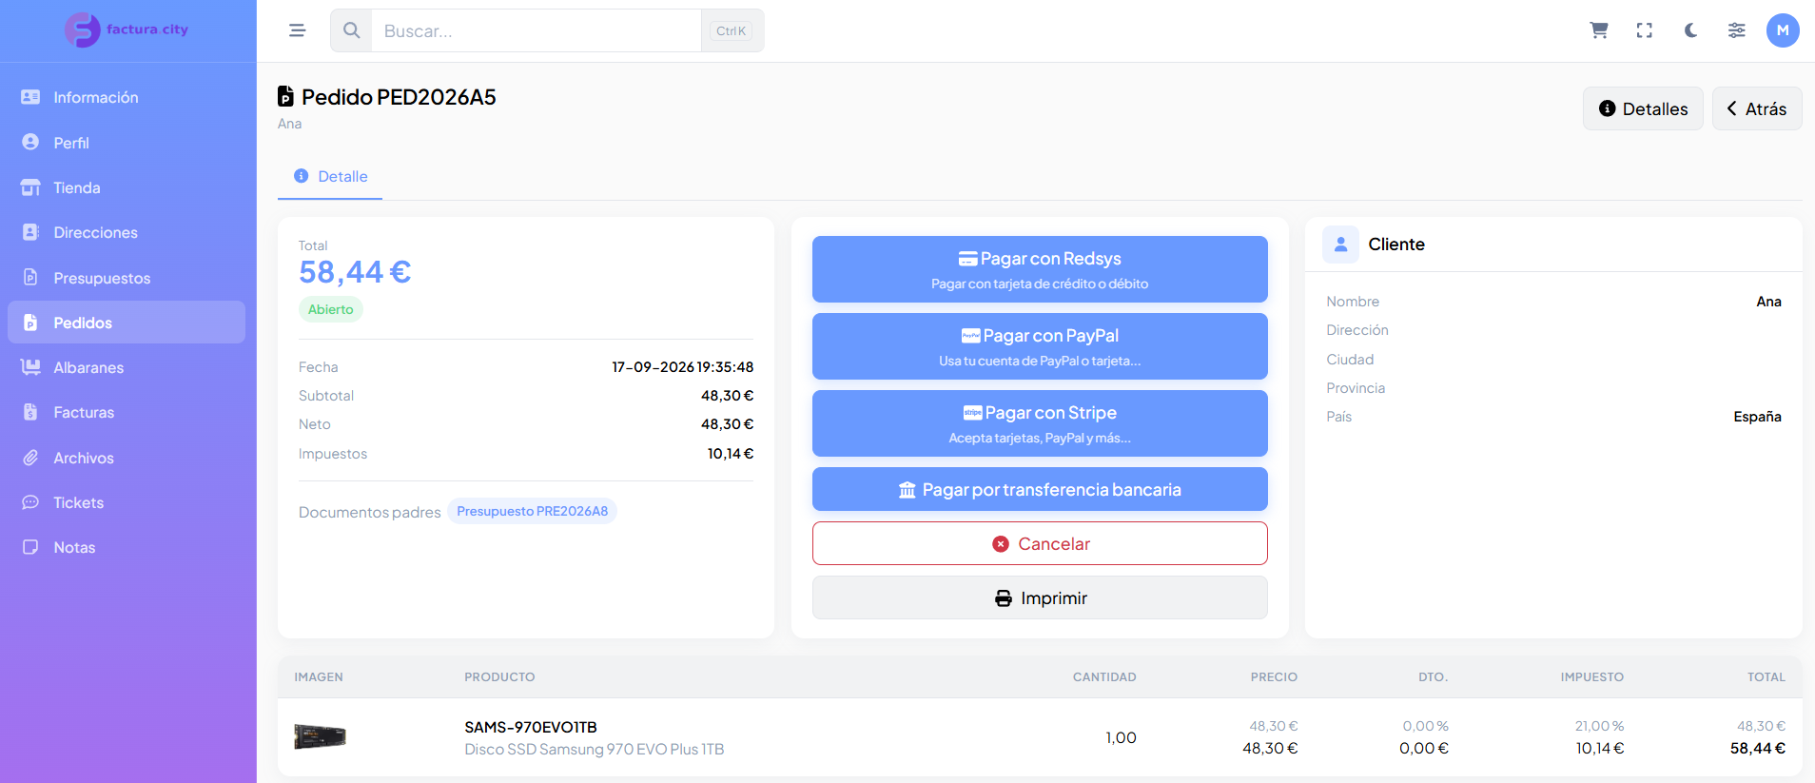Toggle the sidebar hamburger menu
Screen dimensions: 1815x783
pyautogui.click(x=298, y=30)
